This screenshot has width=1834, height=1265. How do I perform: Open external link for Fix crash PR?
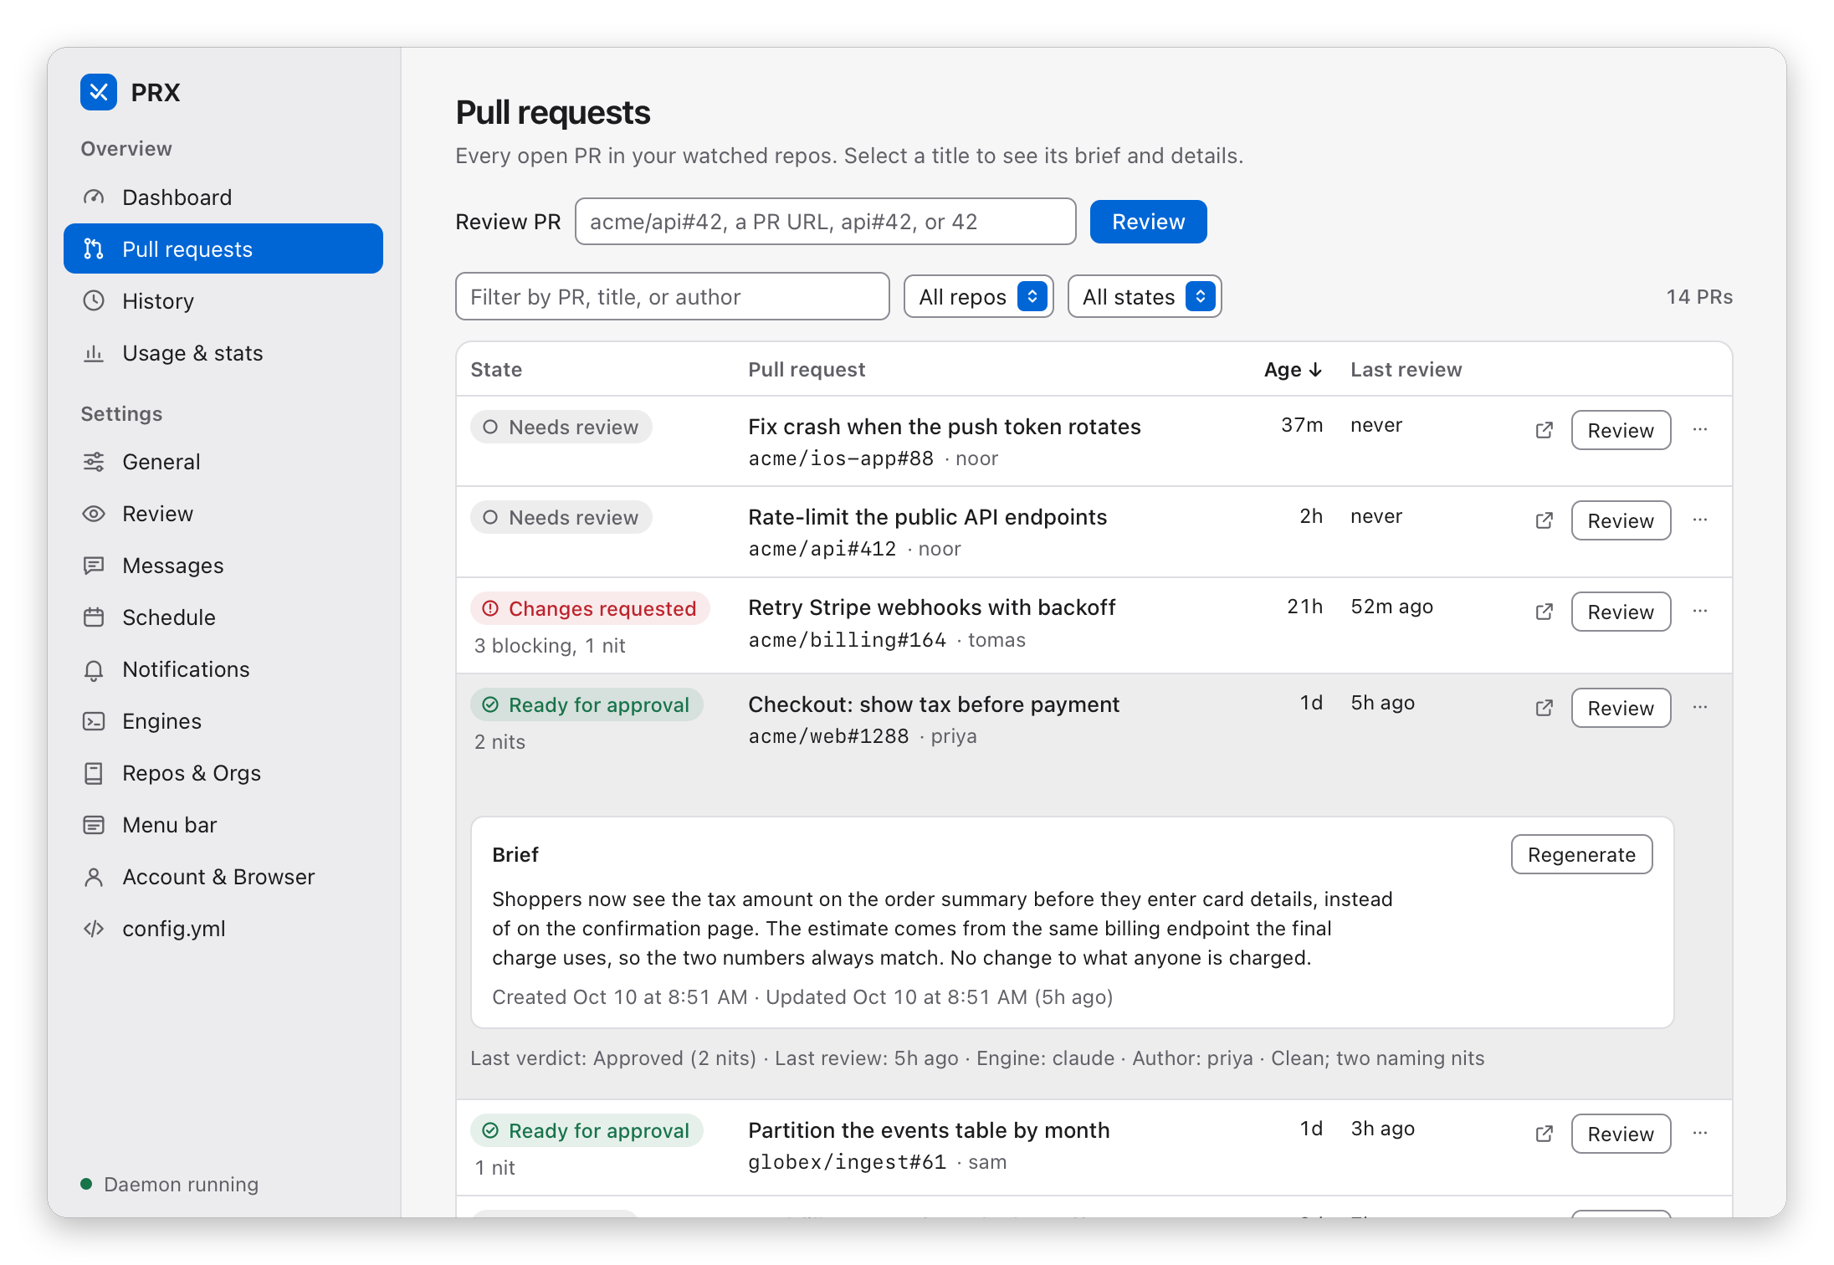(1545, 430)
